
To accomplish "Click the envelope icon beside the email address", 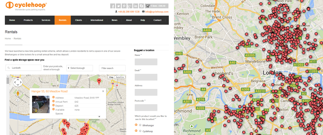I will (x=143, y=12).
